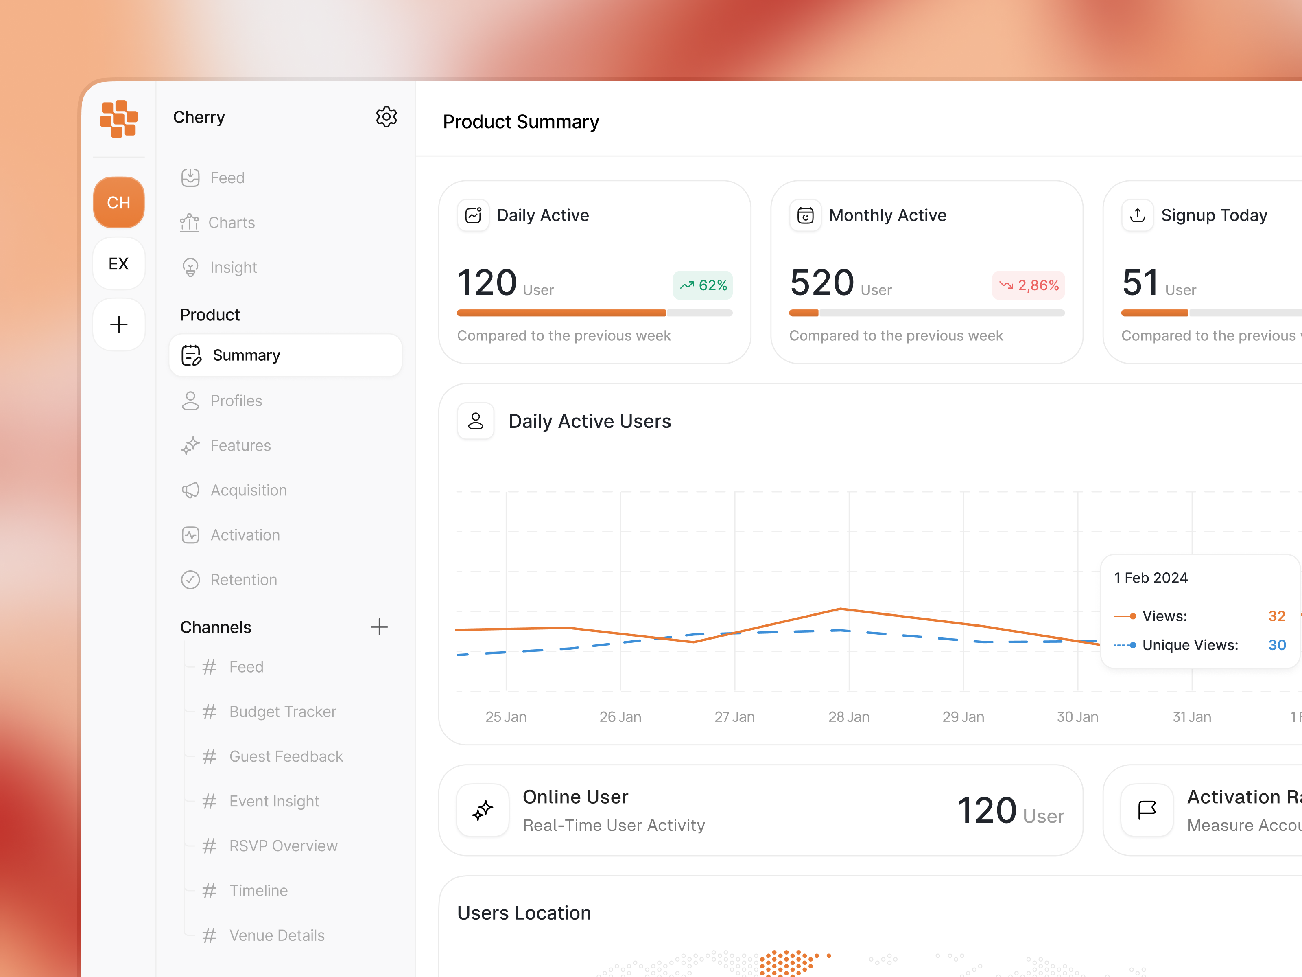Select the Profiles icon under Product
The height and width of the screenshot is (977, 1302).
point(190,401)
